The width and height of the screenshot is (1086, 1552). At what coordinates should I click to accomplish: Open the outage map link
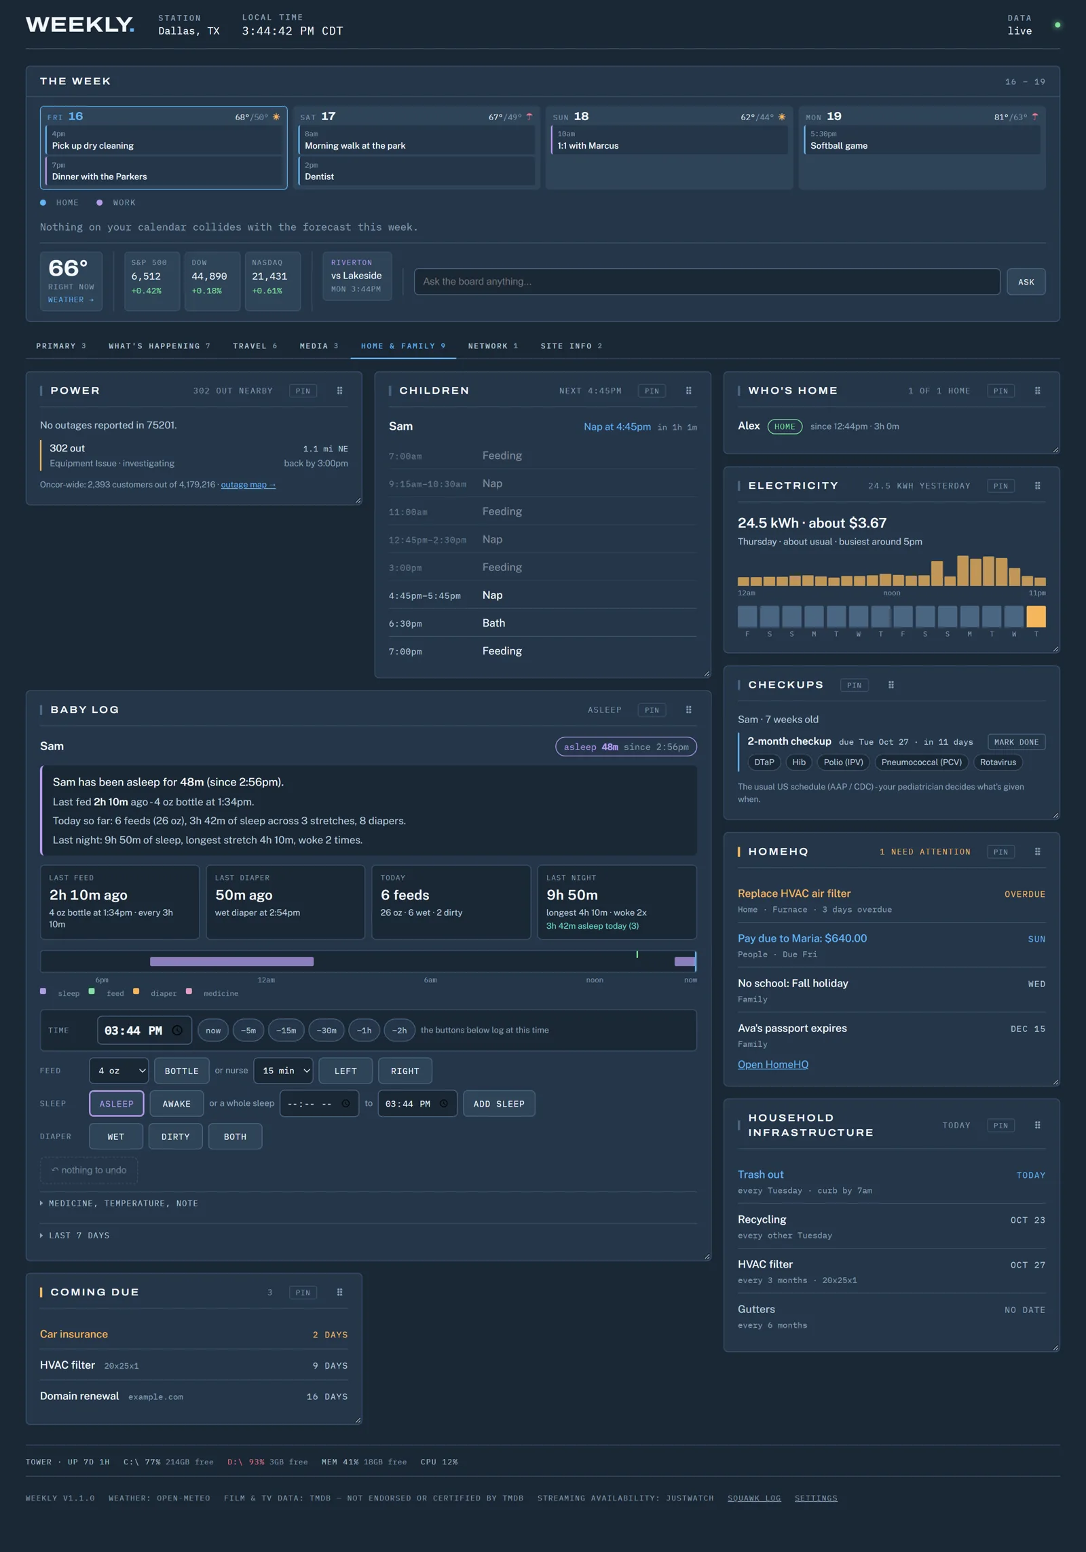[248, 484]
